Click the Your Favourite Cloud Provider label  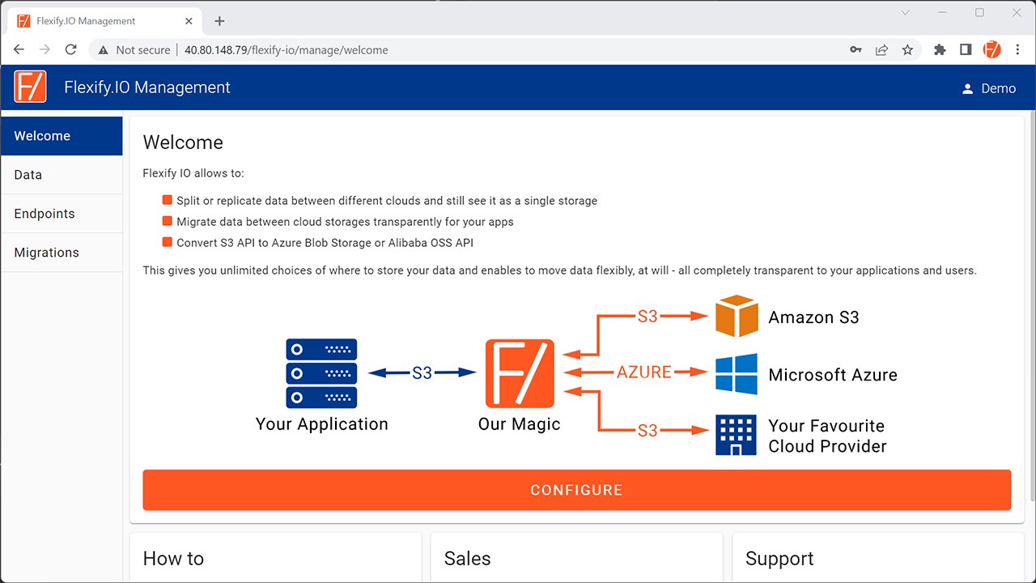coord(827,436)
